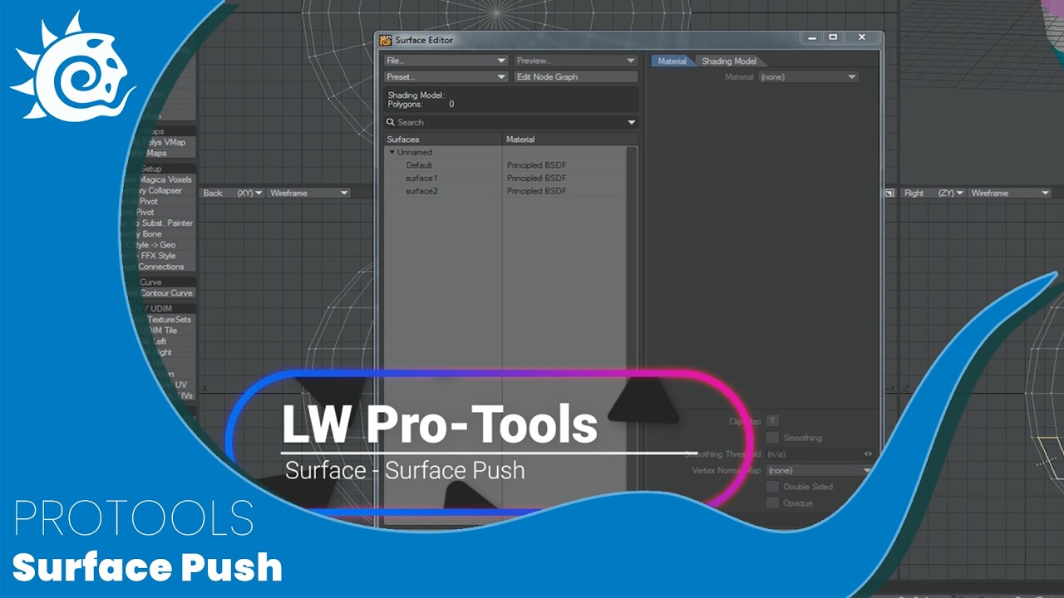The image size is (1064, 598).
Task: Open the Vertex Normal Map dropdown
Action: [819, 470]
